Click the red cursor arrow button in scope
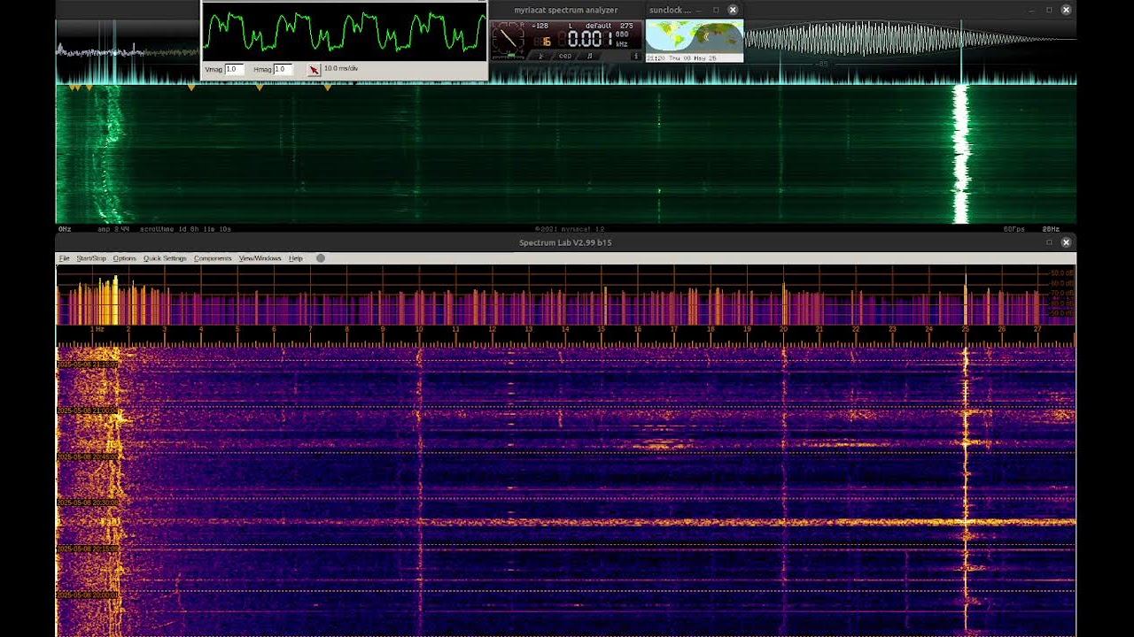 click(314, 69)
